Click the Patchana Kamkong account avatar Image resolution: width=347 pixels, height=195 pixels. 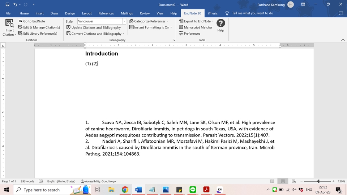(291, 5)
